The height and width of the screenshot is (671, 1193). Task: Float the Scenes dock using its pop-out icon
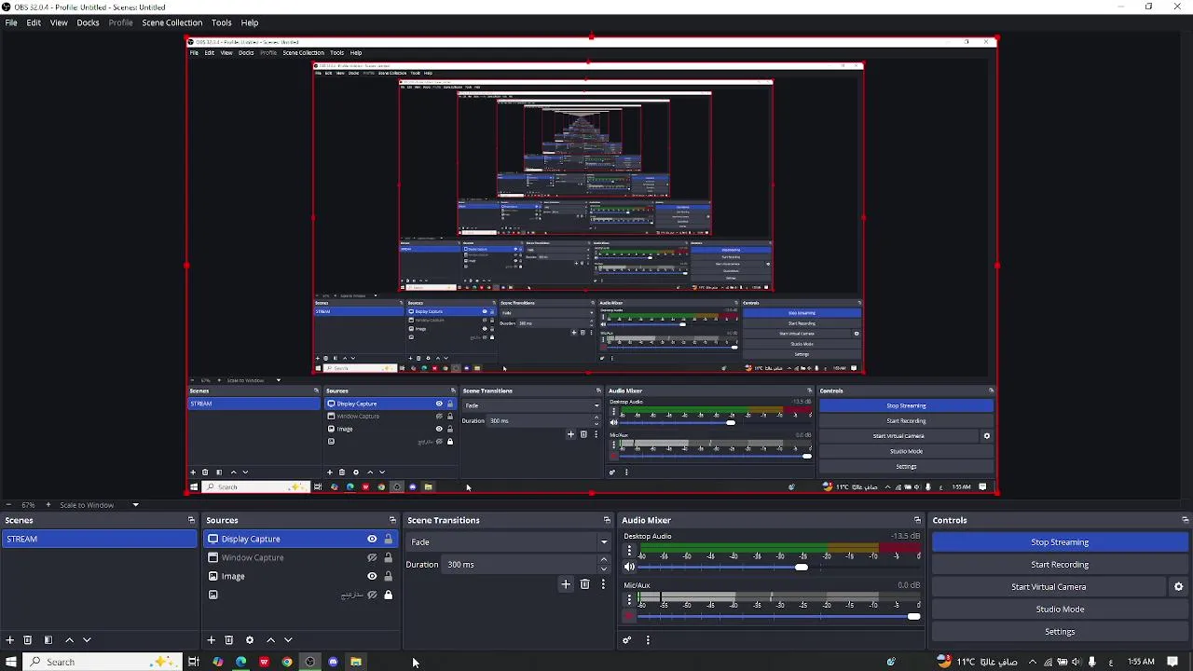coord(191,520)
